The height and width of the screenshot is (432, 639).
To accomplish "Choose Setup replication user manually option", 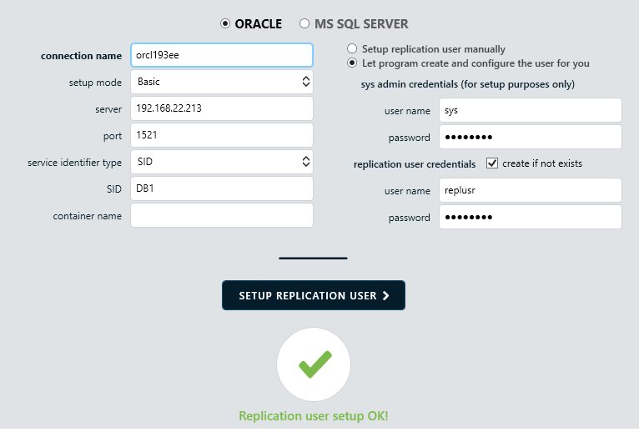I will tap(352, 49).
